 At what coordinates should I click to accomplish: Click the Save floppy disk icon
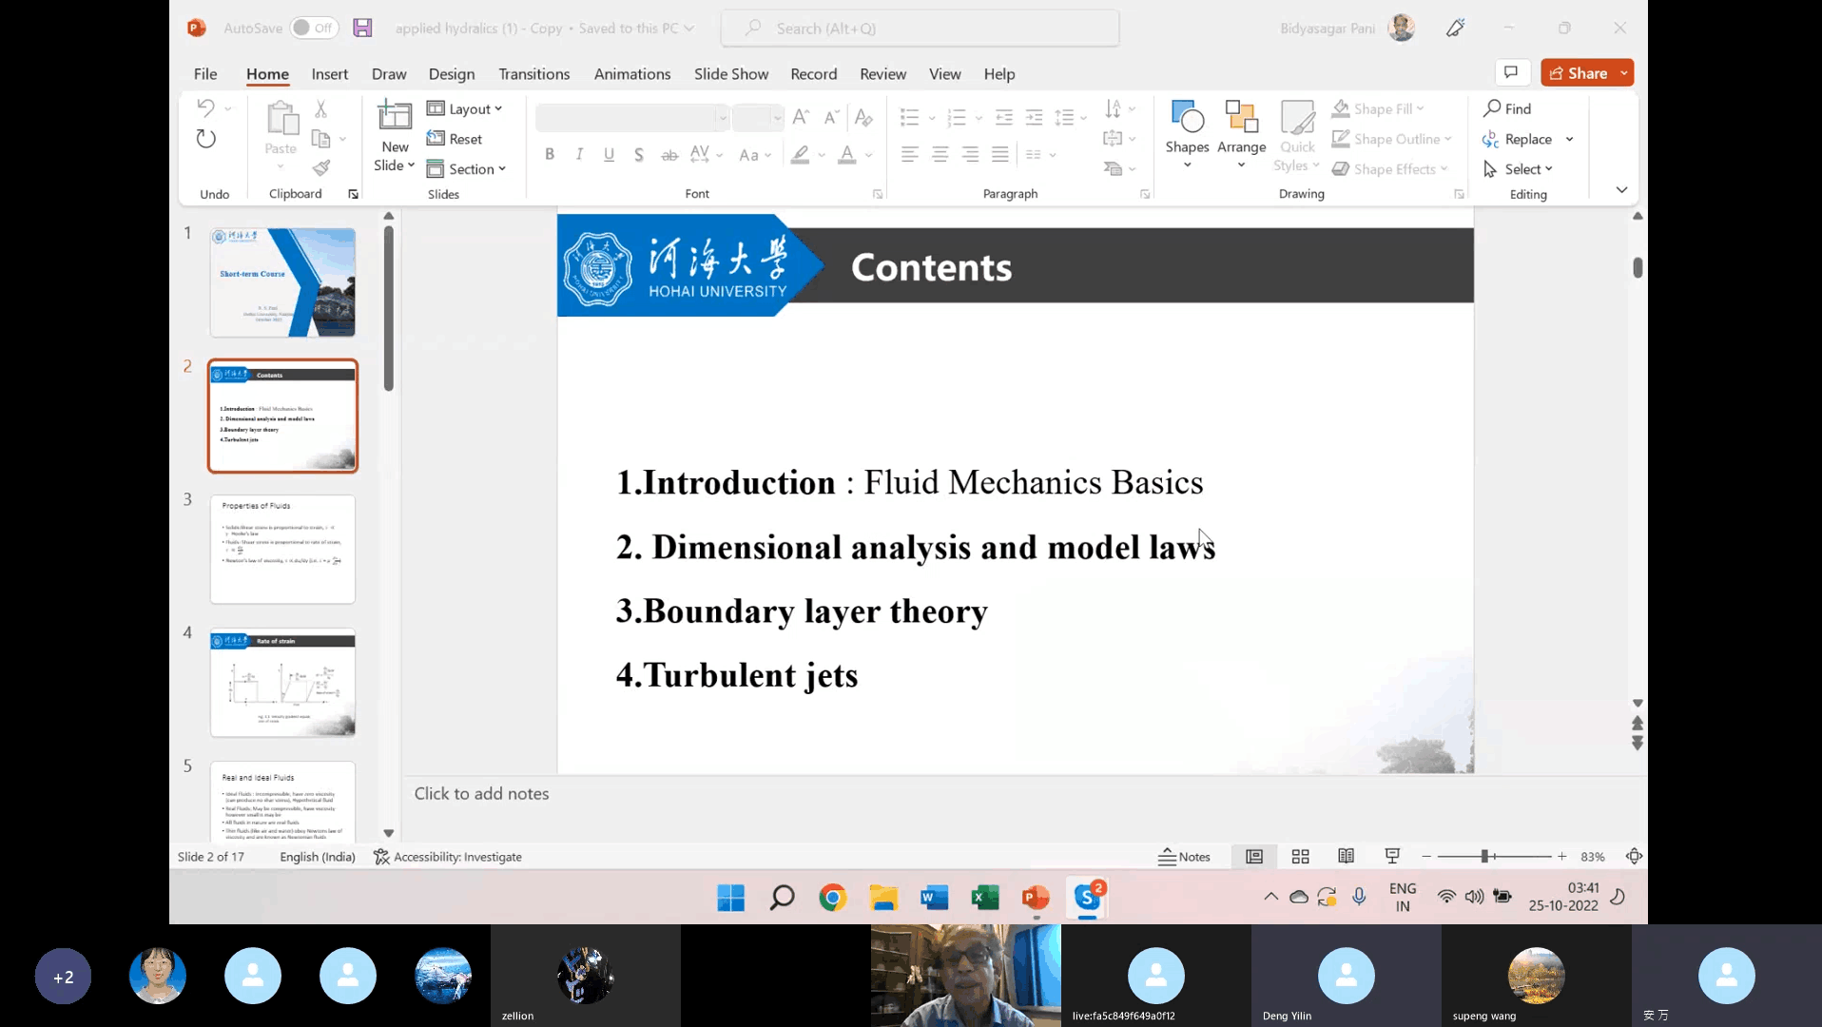click(362, 28)
